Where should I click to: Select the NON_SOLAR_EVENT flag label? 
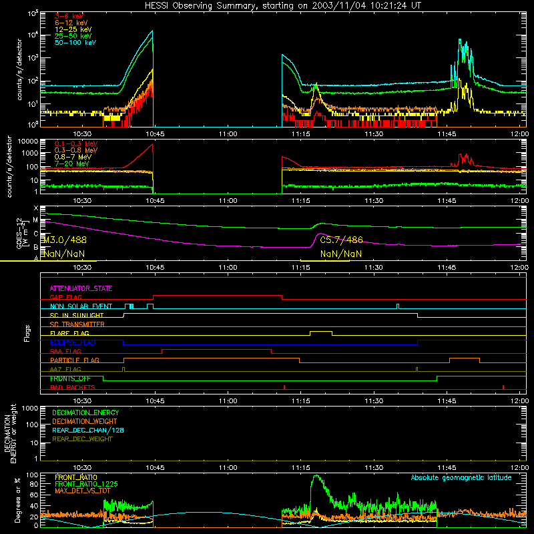pyautogui.click(x=81, y=306)
